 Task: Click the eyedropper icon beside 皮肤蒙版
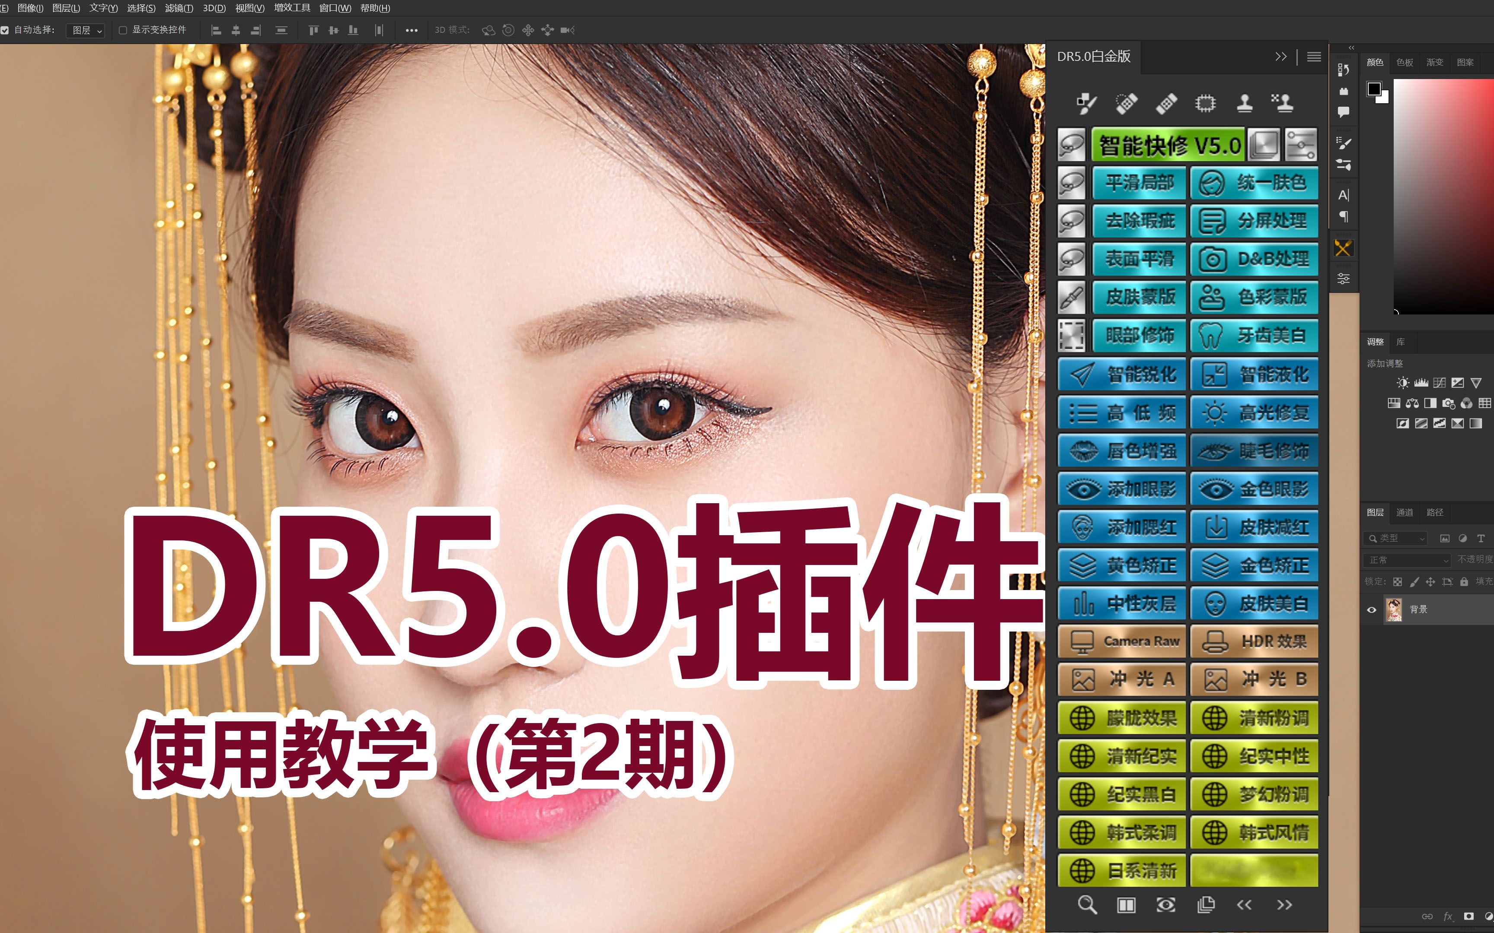pos(1071,298)
